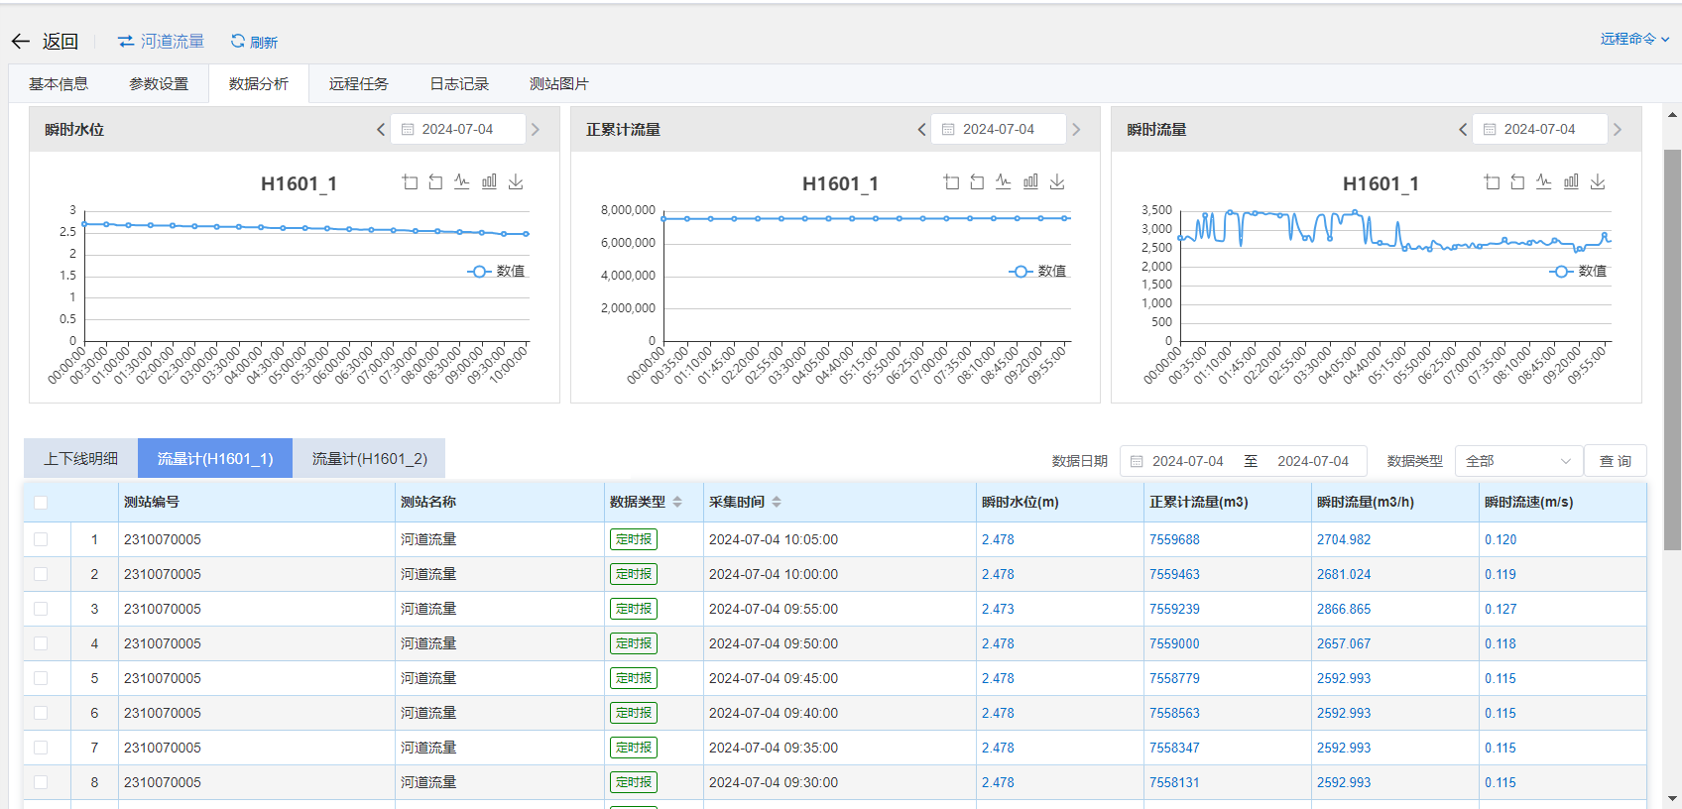Viewport: 1682px width, 809px height.
Task: Go to previous day in 瞬时水位 panel
Action: click(x=381, y=130)
